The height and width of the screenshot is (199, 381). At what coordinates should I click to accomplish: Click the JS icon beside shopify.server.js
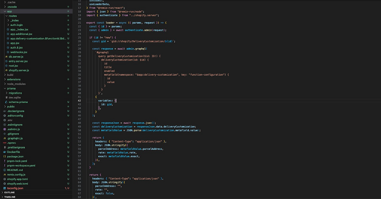pos(6,70)
